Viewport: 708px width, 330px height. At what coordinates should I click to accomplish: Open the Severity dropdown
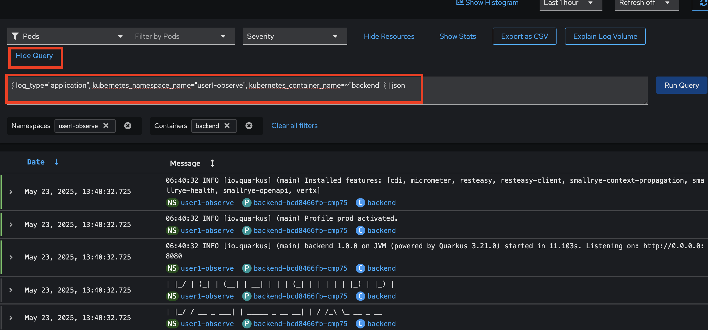coord(295,36)
